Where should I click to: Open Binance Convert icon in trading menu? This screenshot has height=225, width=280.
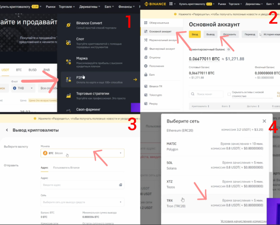click(68, 25)
